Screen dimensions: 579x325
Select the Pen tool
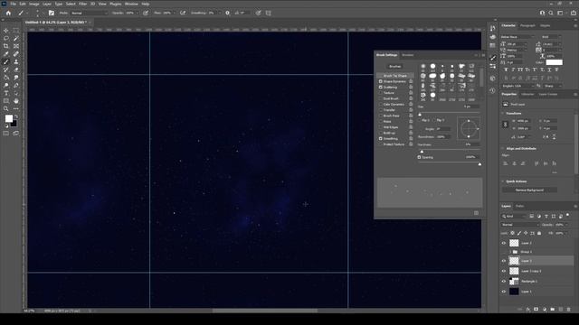(16, 85)
